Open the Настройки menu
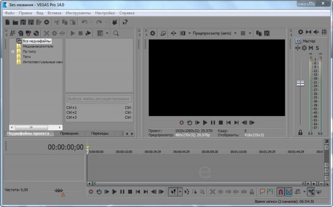The height and width of the screenshot is (207, 333). tap(105, 13)
